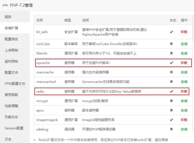Image resolution: width=194 pixels, height=143 pixels.
Task: Click the X status icon for memcached
Action: [x=171, y=82]
